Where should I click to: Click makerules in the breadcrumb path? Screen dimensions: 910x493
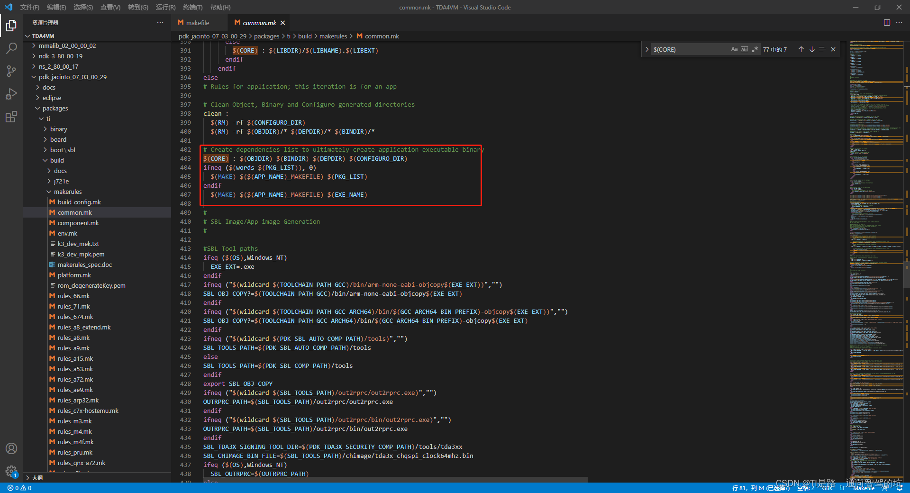pyautogui.click(x=333, y=37)
